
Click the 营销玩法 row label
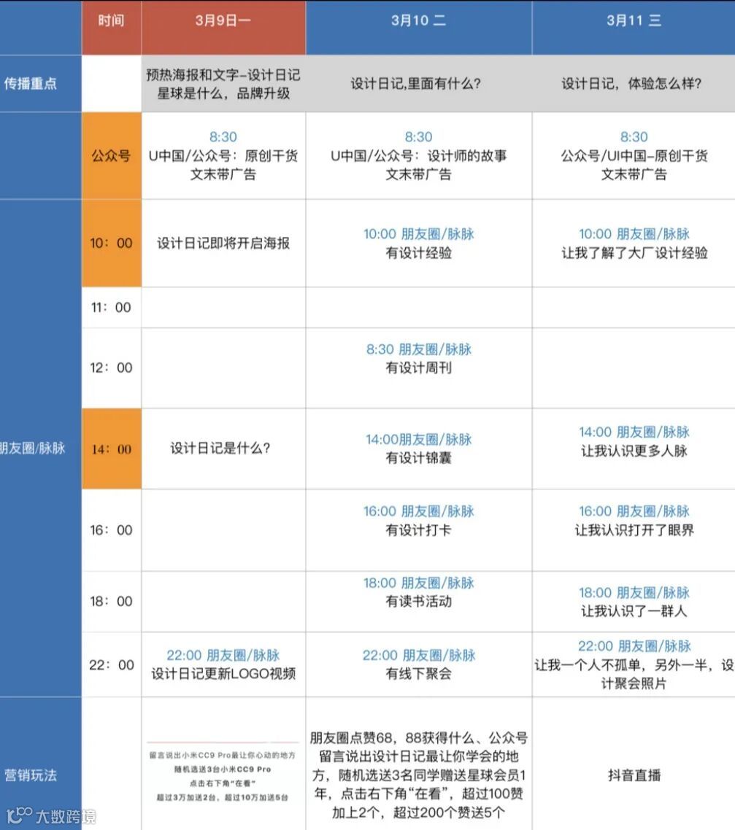tap(41, 764)
